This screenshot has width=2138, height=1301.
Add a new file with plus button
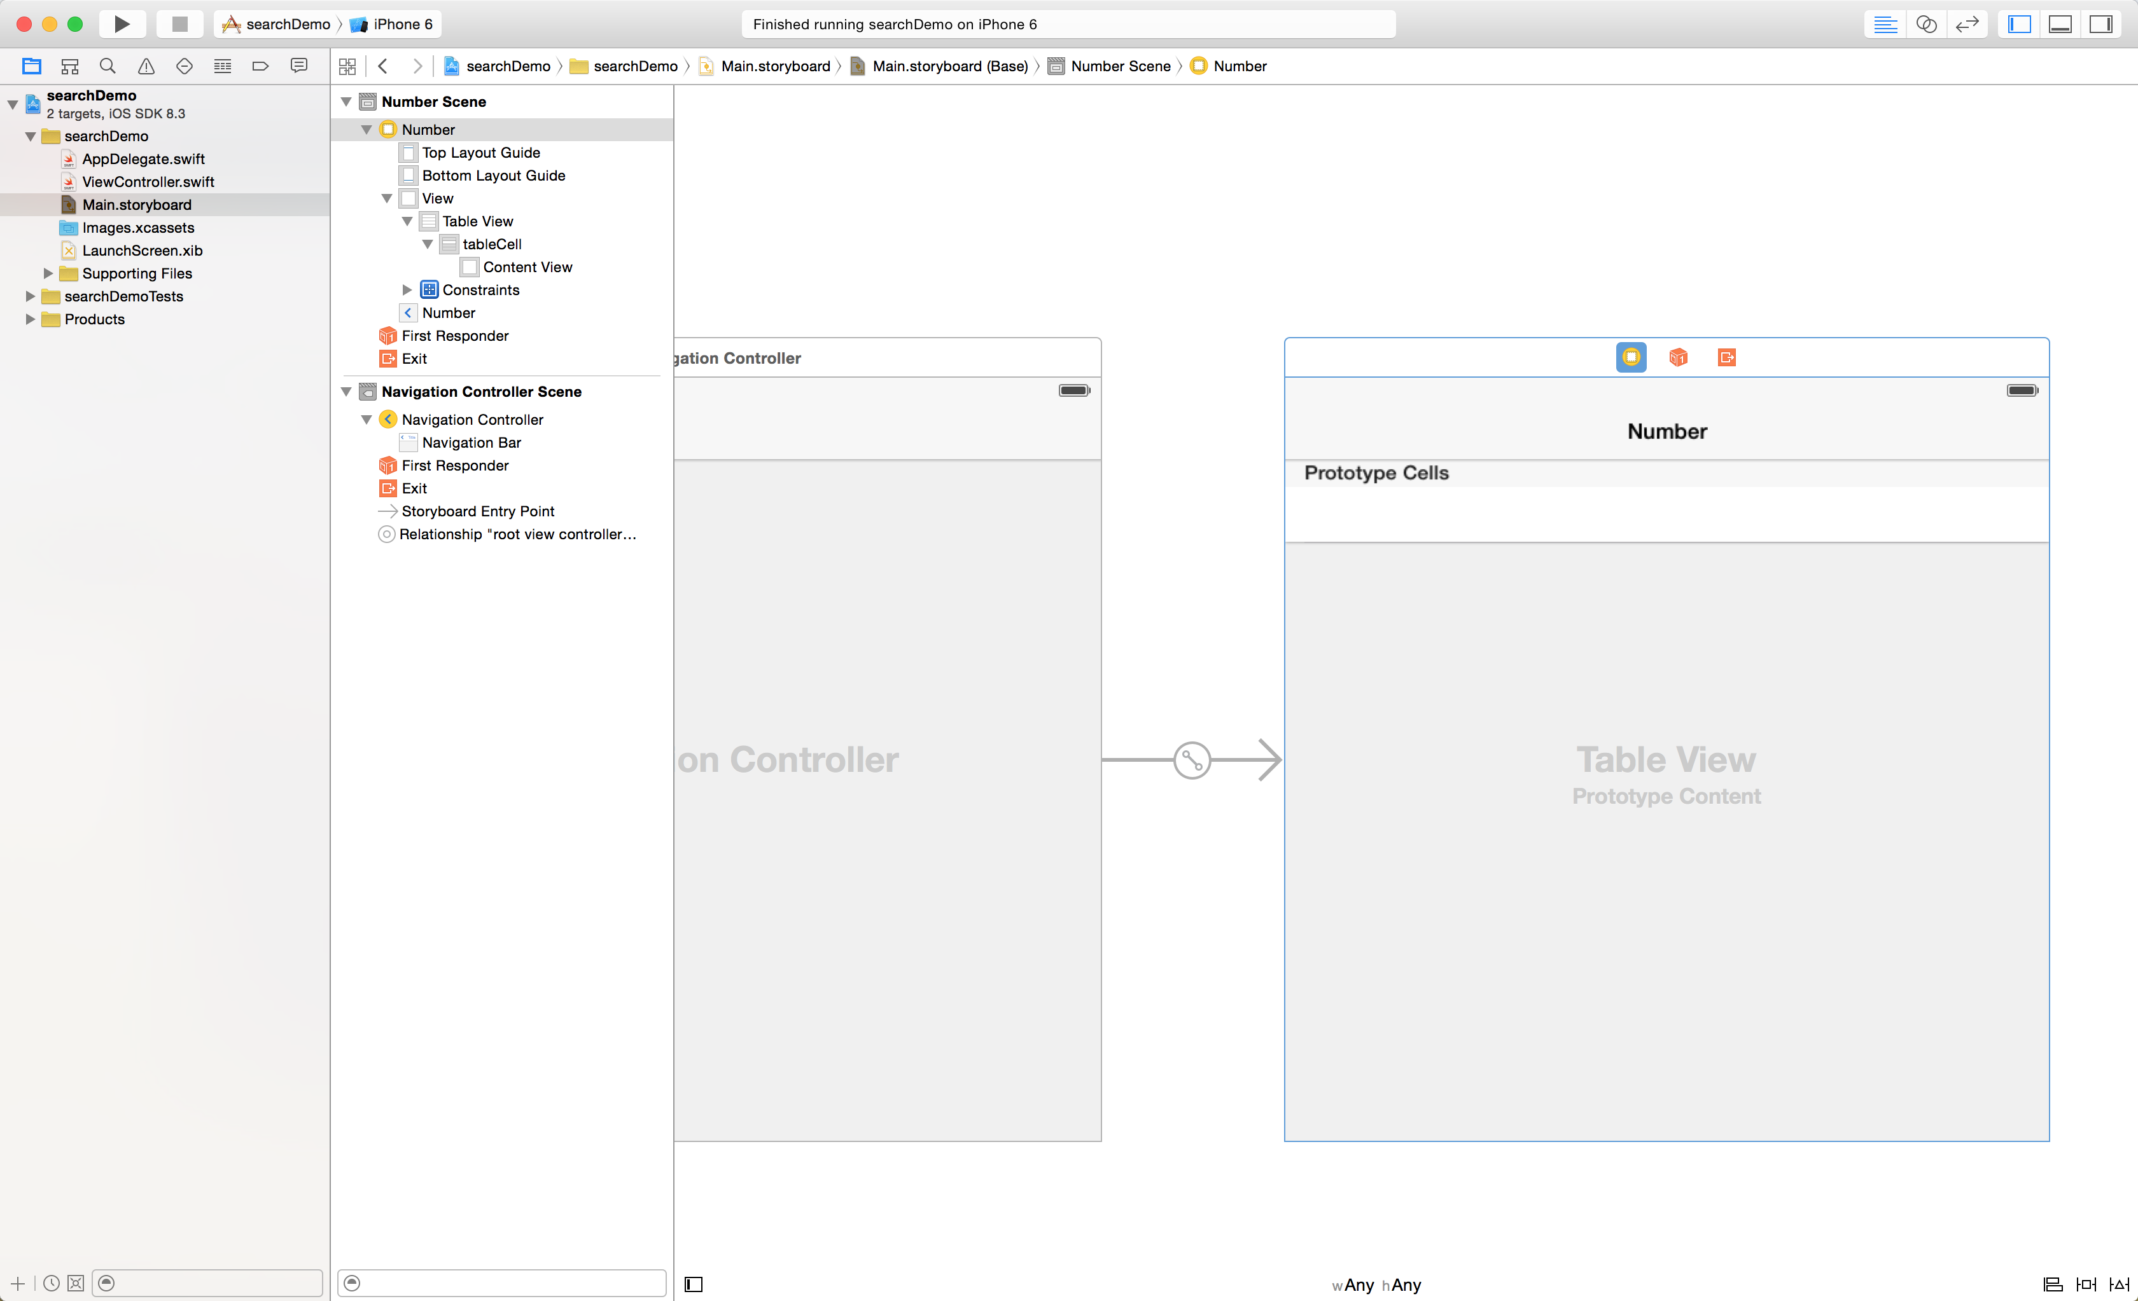(x=17, y=1283)
